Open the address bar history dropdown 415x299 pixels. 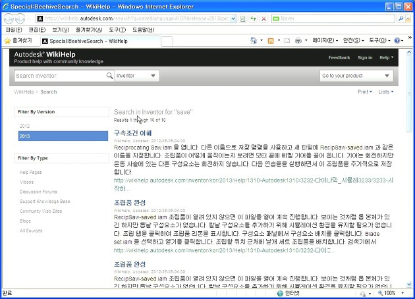click(233, 18)
